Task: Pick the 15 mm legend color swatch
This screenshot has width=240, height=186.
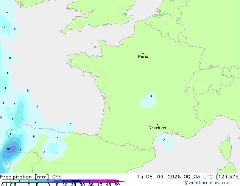Action: [59, 181]
